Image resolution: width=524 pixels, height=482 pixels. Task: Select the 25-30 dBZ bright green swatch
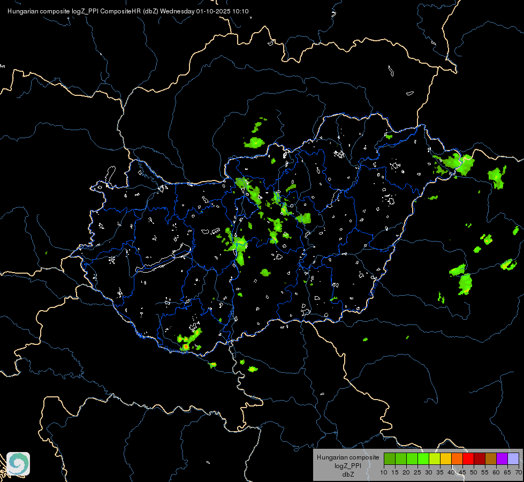click(423, 458)
